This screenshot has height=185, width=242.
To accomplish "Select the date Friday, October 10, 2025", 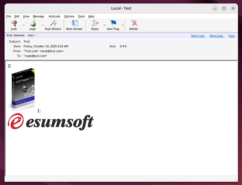I will pos(40,46).
